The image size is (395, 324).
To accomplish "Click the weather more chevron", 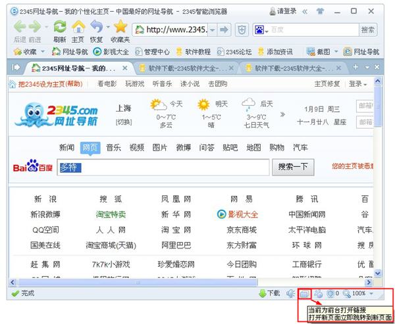I will tap(282, 114).
